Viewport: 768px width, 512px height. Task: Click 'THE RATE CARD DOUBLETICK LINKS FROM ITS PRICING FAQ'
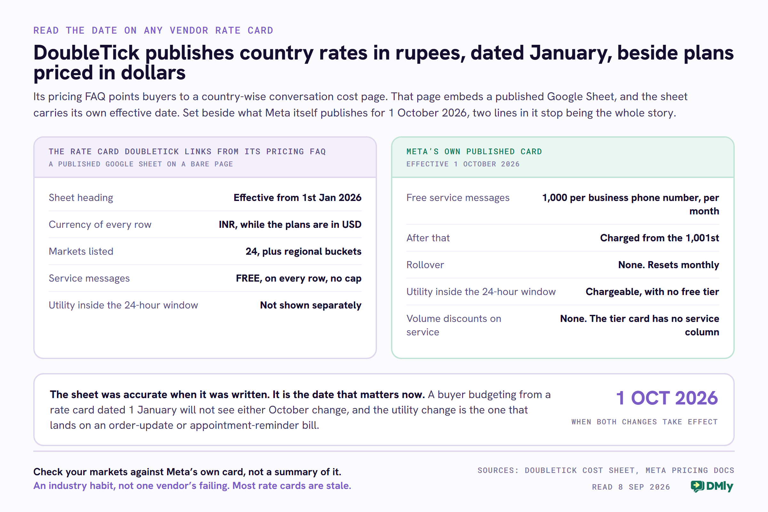(187, 151)
